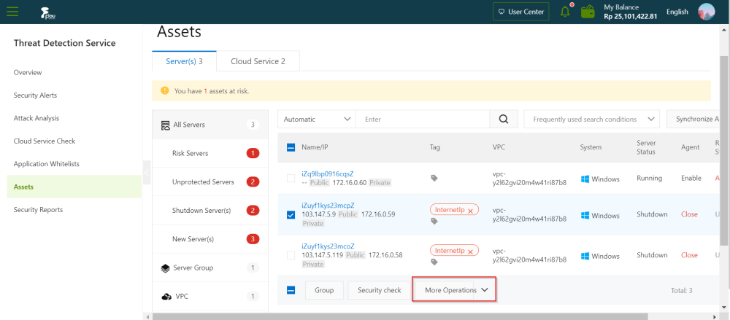Click the warning icon in risk banner
The height and width of the screenshot is (320, 730).
[165, 90]
